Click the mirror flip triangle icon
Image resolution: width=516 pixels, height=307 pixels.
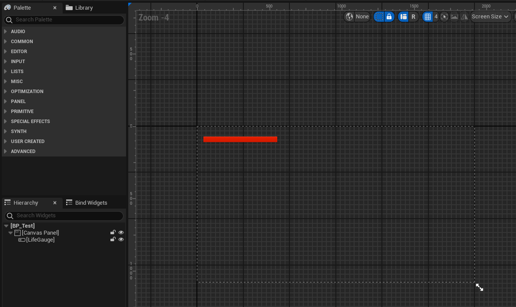coord(464,17)
